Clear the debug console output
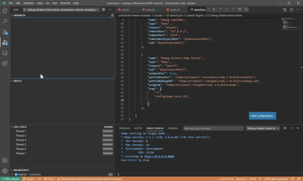 coord(285,128)
